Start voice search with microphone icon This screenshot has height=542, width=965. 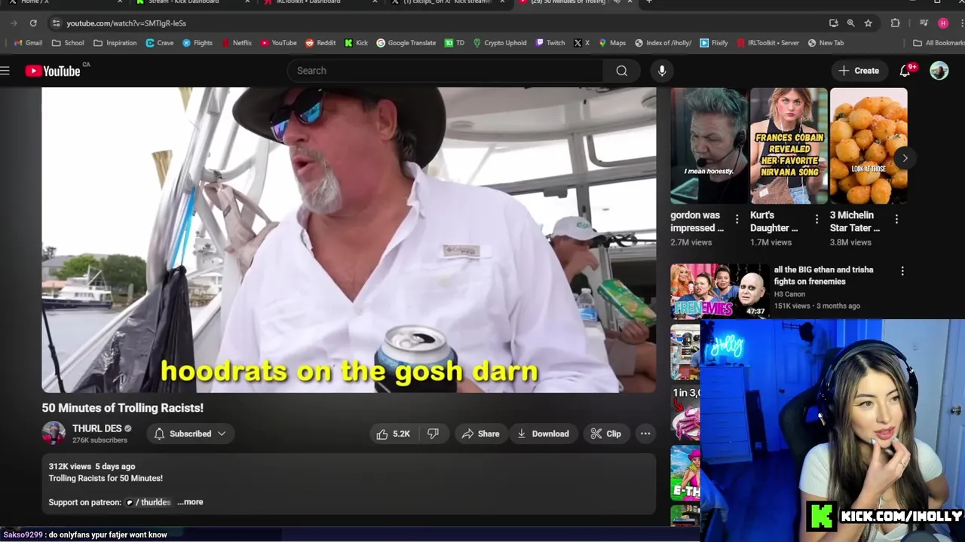tap(662, 71)
